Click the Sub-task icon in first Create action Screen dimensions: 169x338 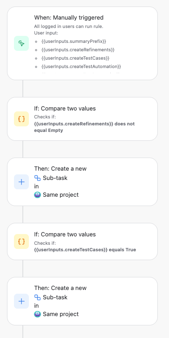pyautogui.click(x=37, y=178)
